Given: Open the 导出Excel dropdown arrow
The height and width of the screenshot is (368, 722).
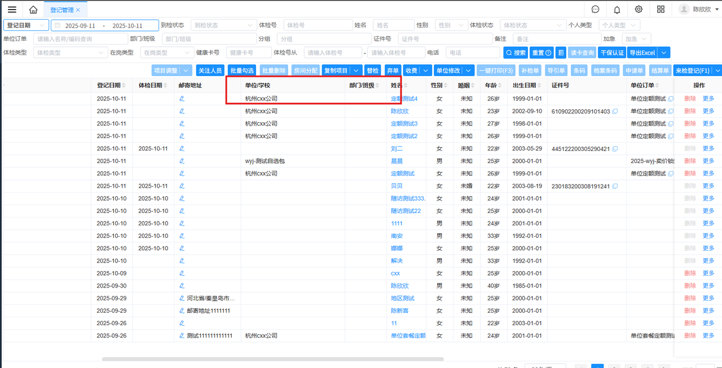Looking at the screenshot, I should tap(663, 52).
